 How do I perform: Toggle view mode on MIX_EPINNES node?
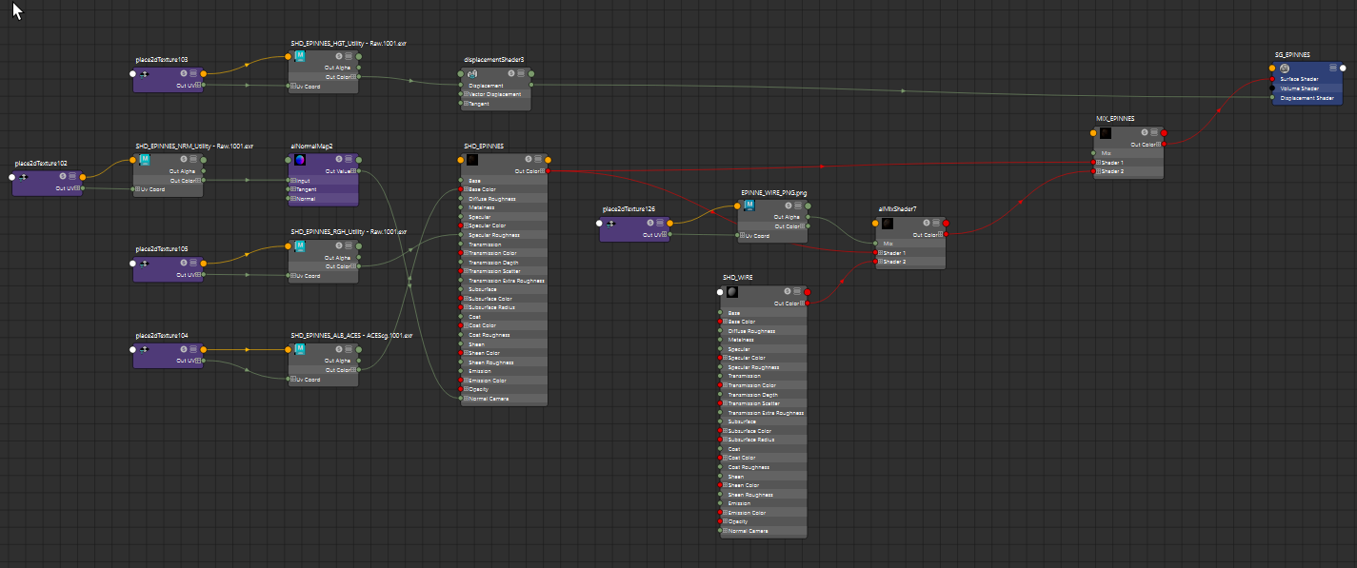[x=1153, y=133]
